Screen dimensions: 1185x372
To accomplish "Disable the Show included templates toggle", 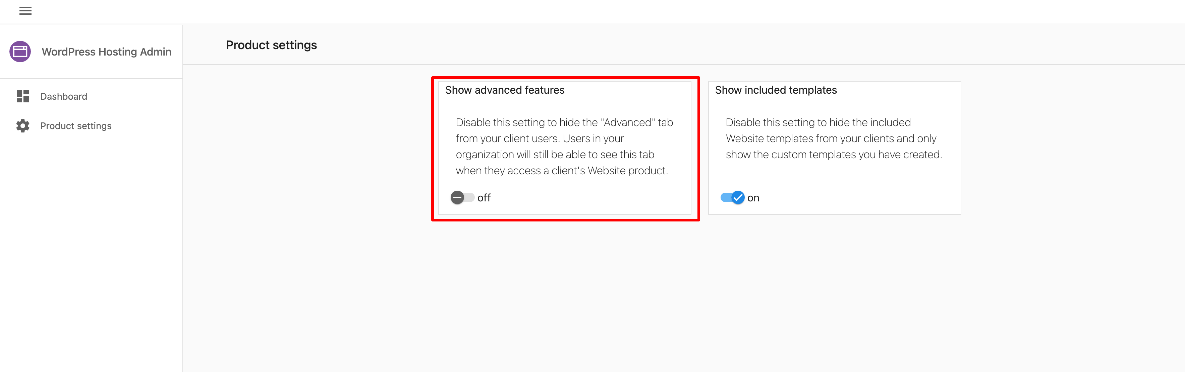I will click(732, 198).
